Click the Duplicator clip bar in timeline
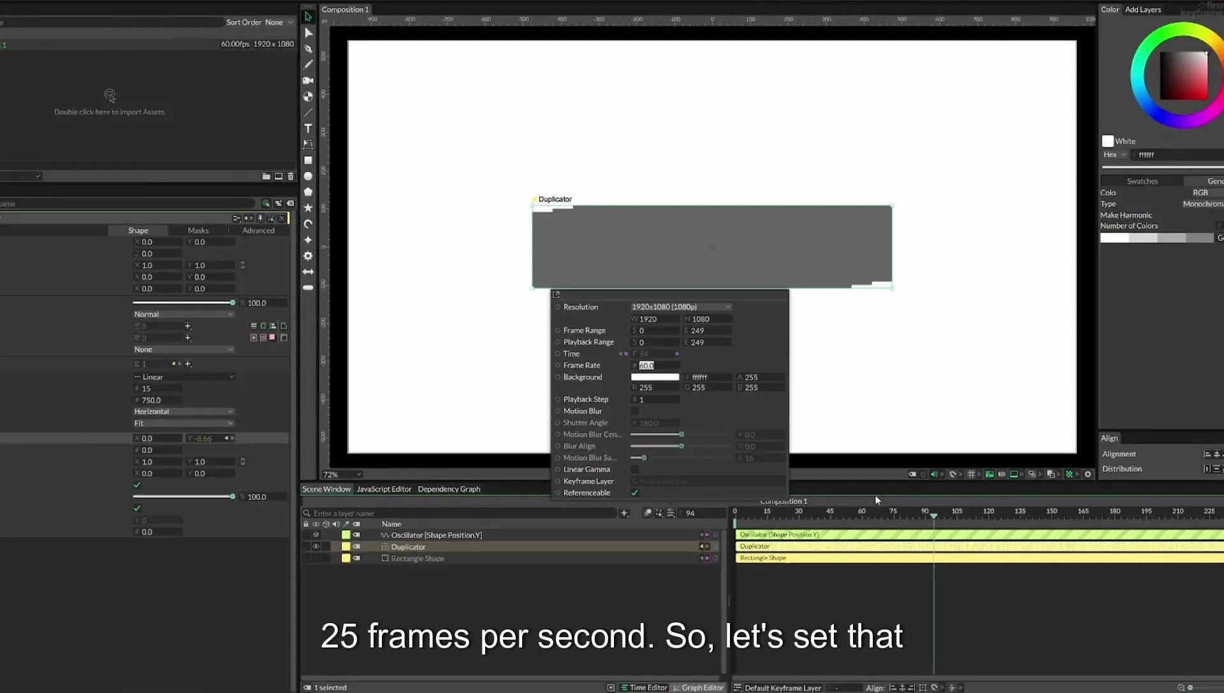Viewport: 1224px width, 693px height. point(979,547)
